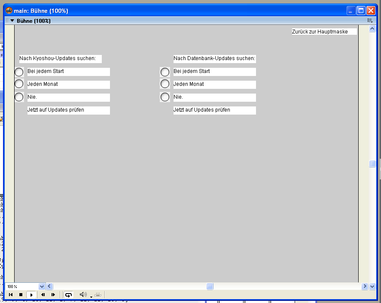The image size is (381, 303).
Task: Select Kyoshou 'Jeden Monat' radio button
Action: point(19,84)
